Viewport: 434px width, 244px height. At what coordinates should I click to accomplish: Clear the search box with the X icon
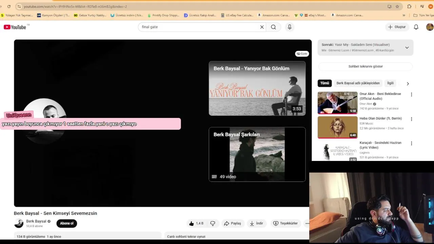(x=262, y=27)
